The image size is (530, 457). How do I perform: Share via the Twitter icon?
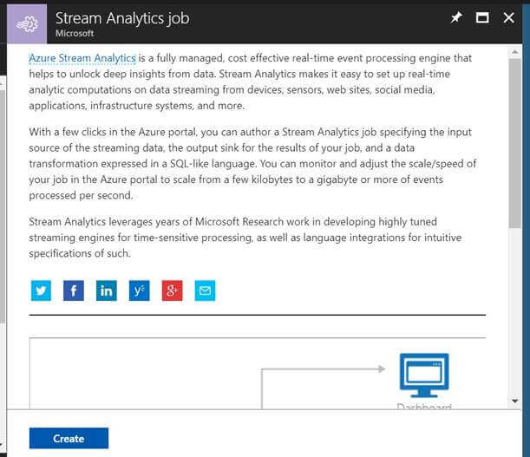[41, 291]
